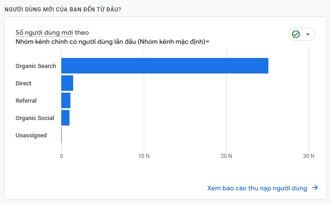Image resolution: width=331 pixels, height=204 pixels.
Task: Click the section heading Người dùng mới của bạn
Action: (x=63, y=10)
